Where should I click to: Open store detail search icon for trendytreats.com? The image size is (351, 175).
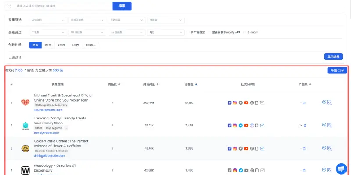[330, 125]
